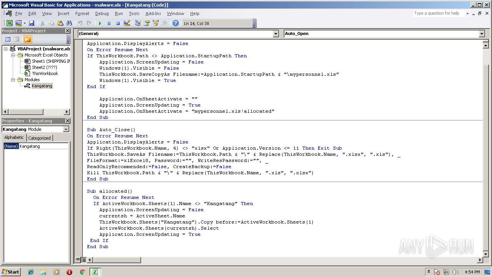This screenshot has height=277, width=492.
Task: Switch to the Alphabetic properties tab
Action: [x=14, y=138]
